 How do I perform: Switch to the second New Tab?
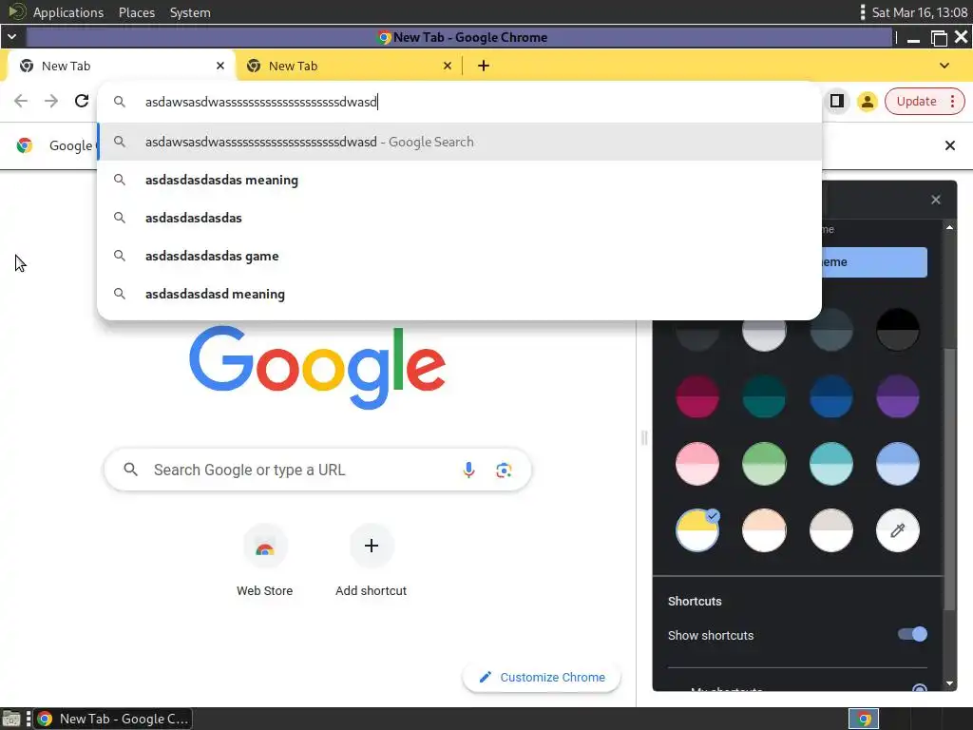(349, 66)
